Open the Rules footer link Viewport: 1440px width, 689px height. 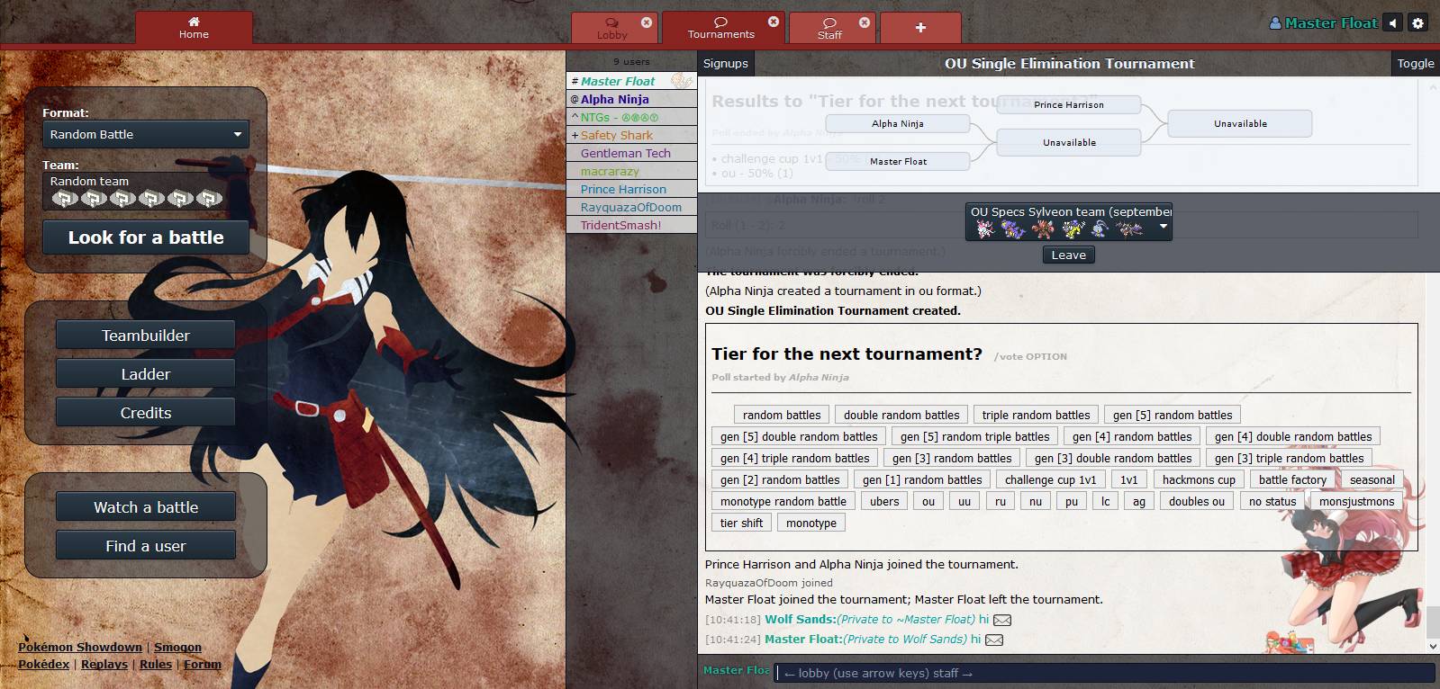156,664
